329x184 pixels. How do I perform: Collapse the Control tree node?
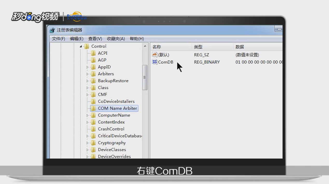[81, 46]
